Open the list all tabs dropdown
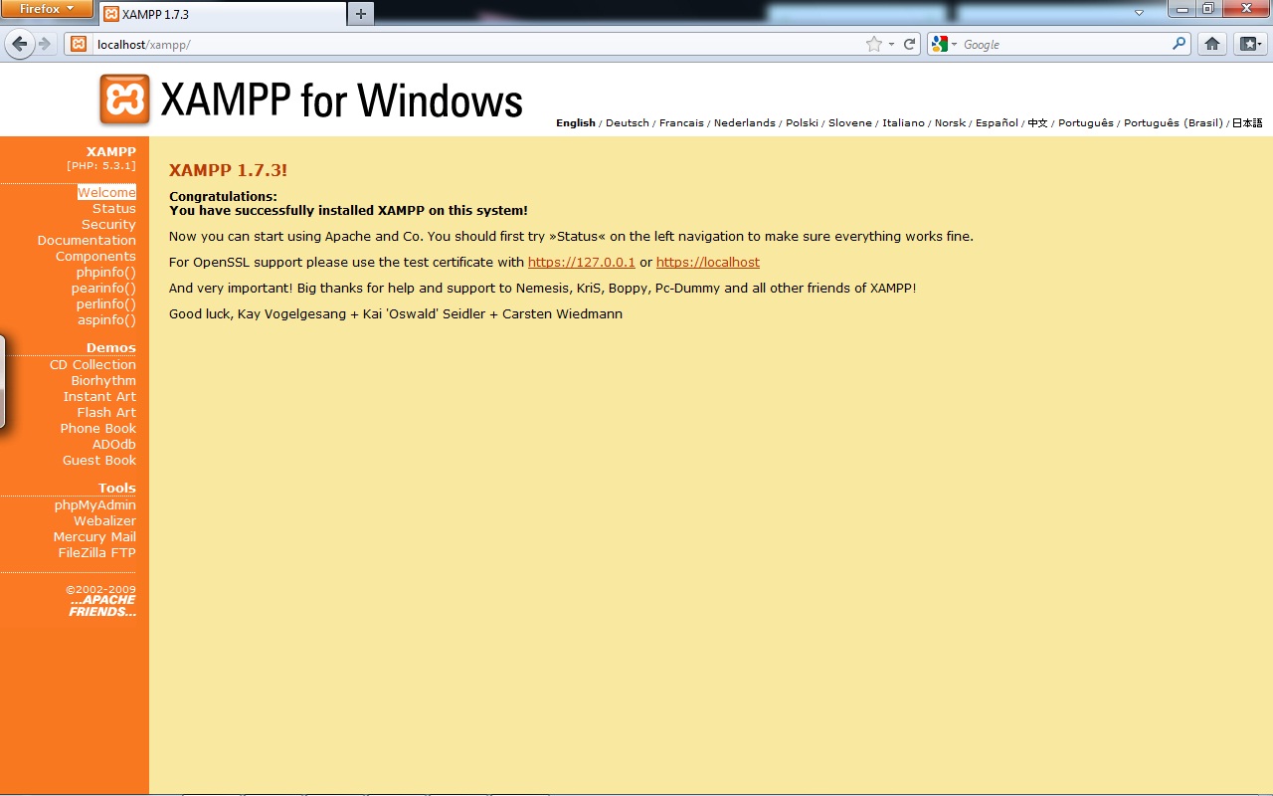The height and width of the screenshot is (796, 1273). 1140,13
